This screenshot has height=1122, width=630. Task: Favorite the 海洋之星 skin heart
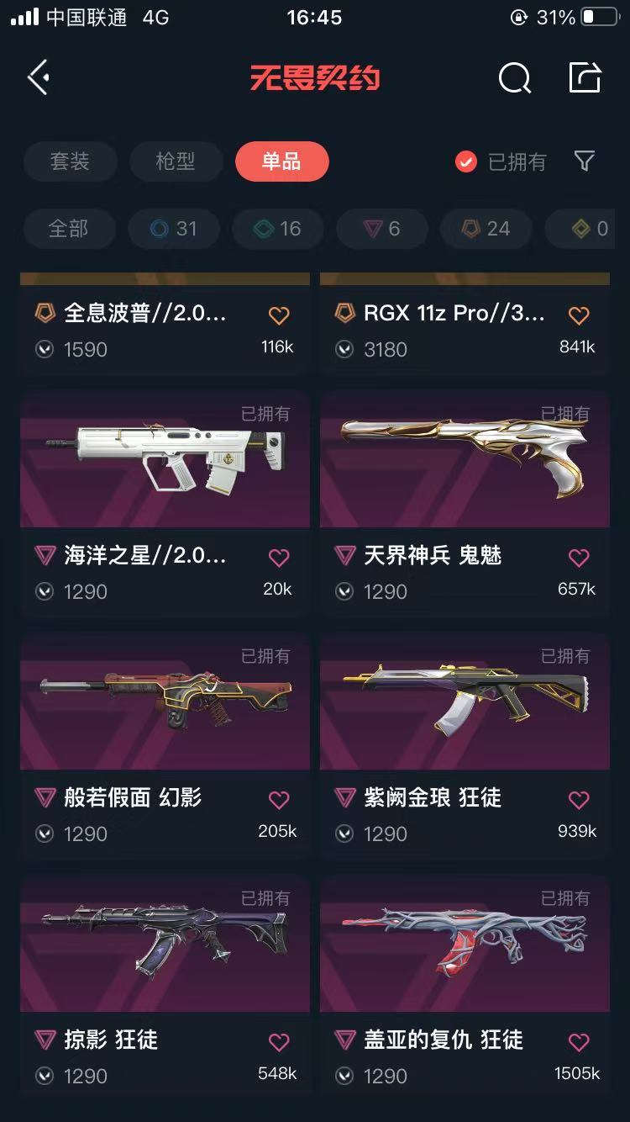click(279, 558)
